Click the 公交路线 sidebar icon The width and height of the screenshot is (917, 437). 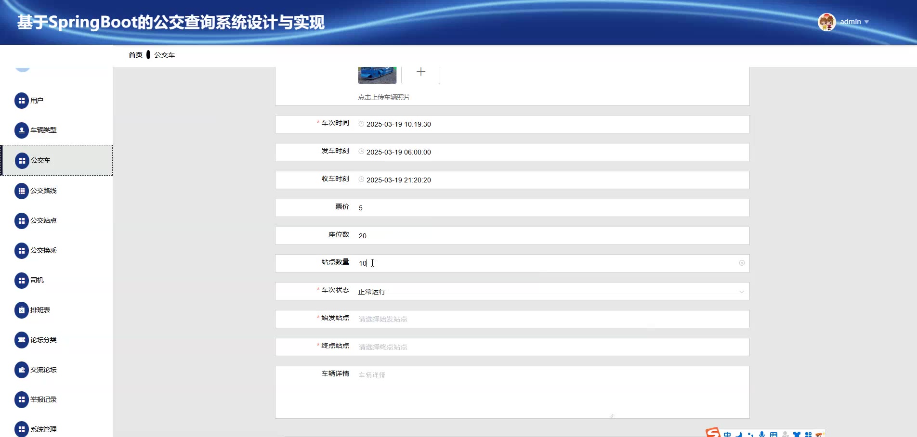point(22,191)
